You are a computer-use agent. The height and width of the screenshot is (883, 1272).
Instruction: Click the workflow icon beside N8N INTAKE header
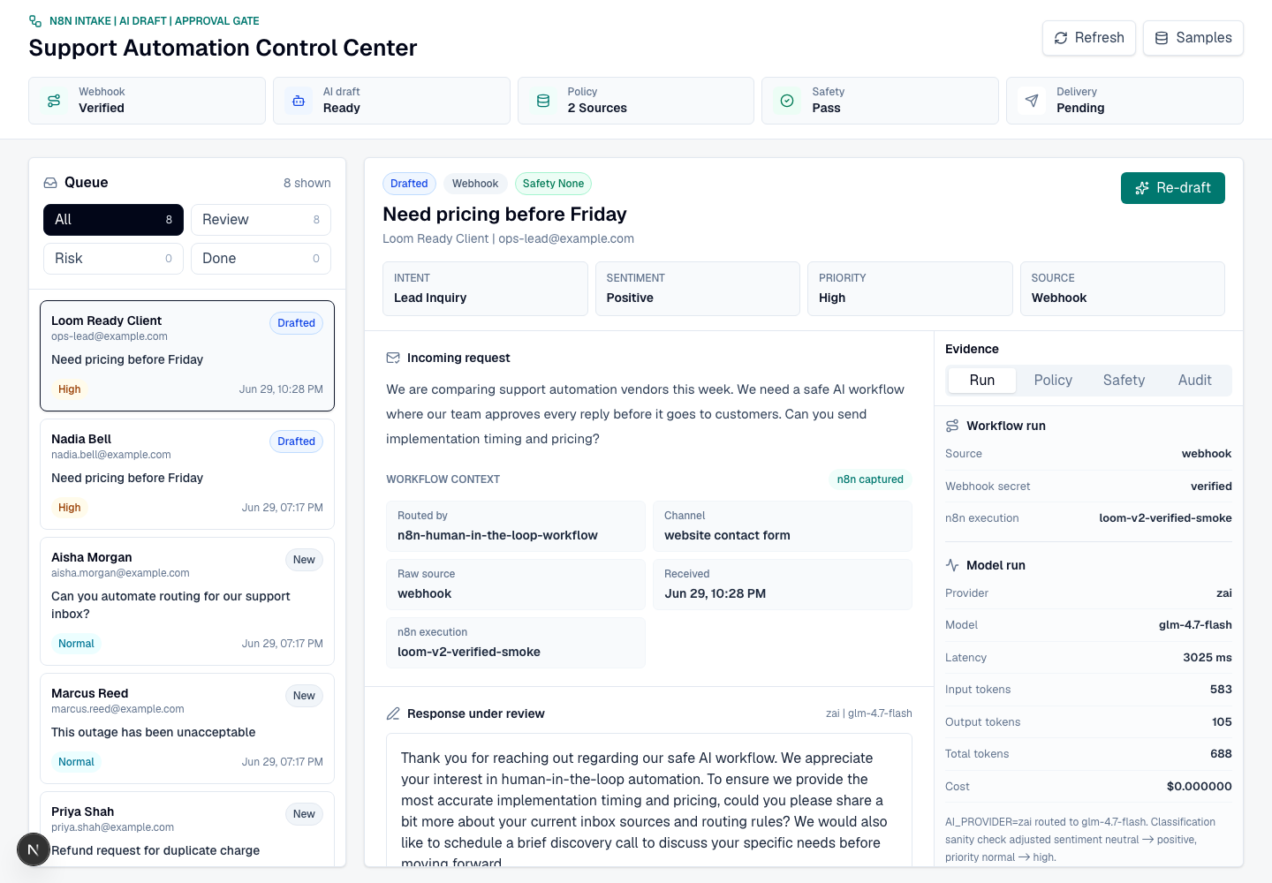tap(35, 21)
